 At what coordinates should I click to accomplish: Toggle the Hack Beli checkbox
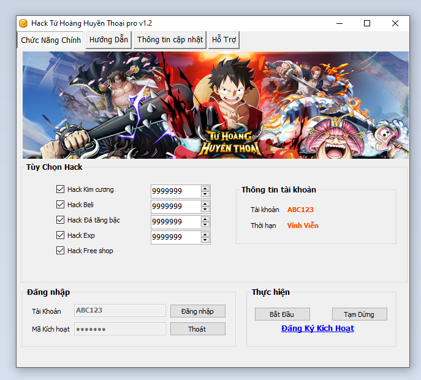(x=60, y=205)
